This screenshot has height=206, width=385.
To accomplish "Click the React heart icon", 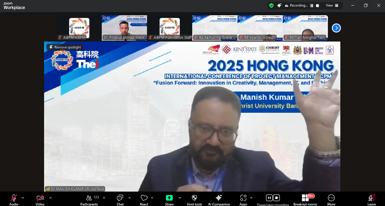I will coord(144,198).
